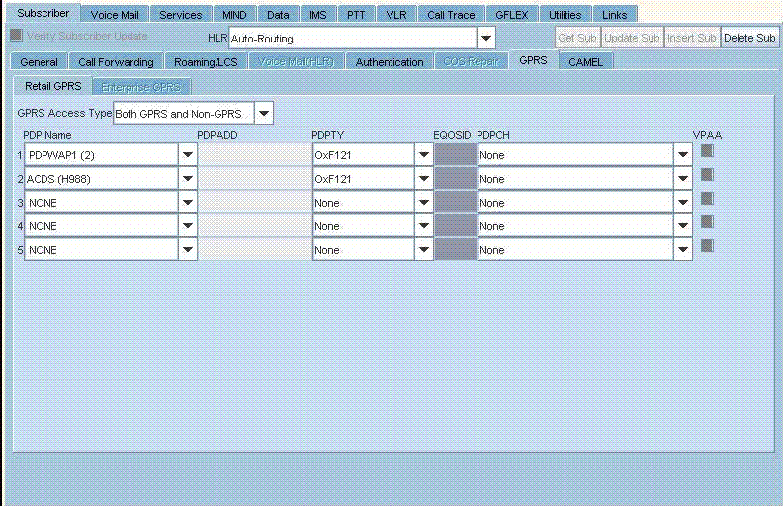This screenshot has height=506, width=783.
Task: Select the Call Forwarding sub-tab
Action: [116, 62]
